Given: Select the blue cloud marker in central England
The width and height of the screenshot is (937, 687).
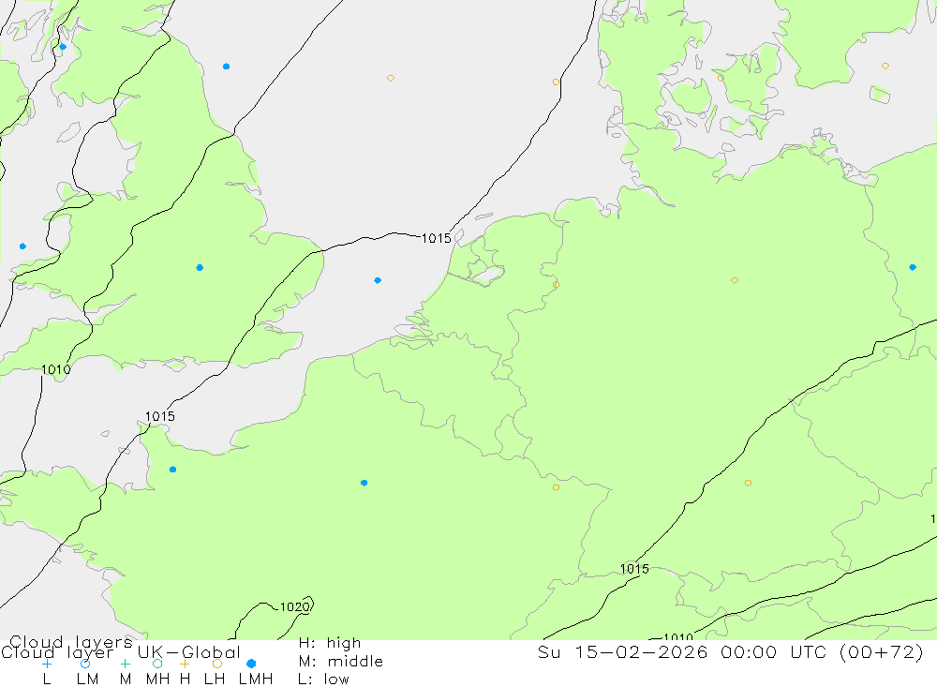Looking at the screenshot, I should coord(200,268).
